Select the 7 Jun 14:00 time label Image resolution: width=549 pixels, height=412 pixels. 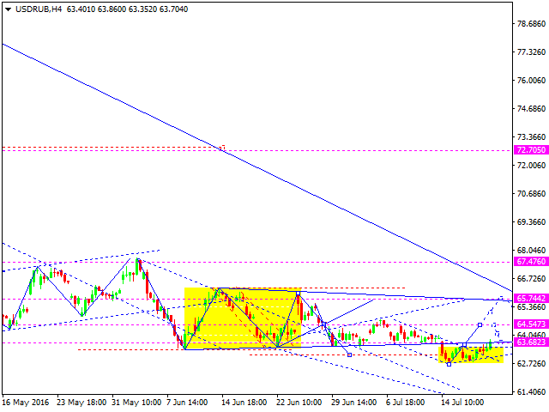pyautogui.click(x=187, y=403)
